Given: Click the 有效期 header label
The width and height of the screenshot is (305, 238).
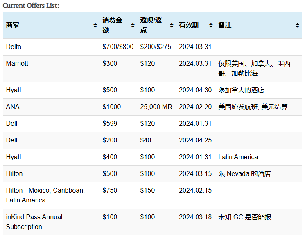Looking at the screenshot, I should (x=189, y=25).
